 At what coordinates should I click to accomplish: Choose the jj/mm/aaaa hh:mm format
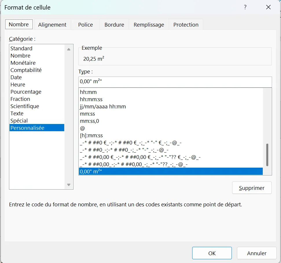pos(171,107)
